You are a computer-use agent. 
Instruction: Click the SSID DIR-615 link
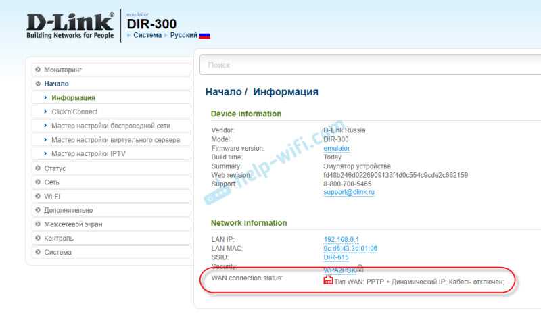tap(336, 257)
